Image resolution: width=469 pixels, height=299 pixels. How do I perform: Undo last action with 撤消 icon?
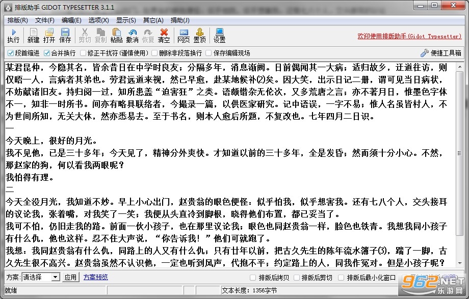[132, 36]
